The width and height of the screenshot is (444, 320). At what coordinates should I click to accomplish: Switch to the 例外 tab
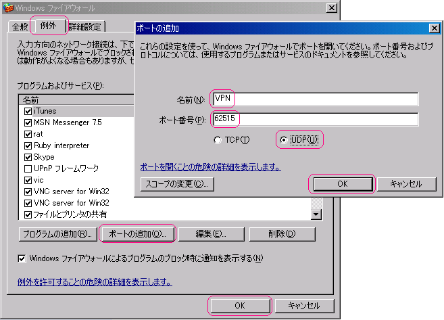[x=48, y=26]
